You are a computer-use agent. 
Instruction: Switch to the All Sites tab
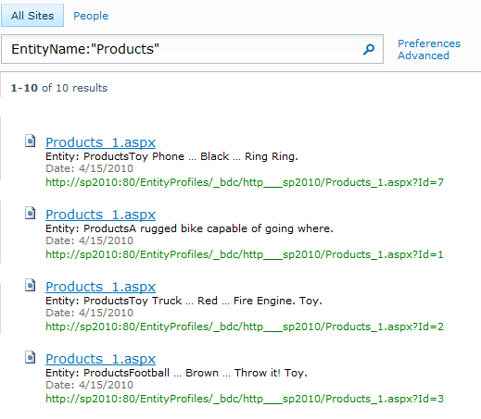coord(32,16)
